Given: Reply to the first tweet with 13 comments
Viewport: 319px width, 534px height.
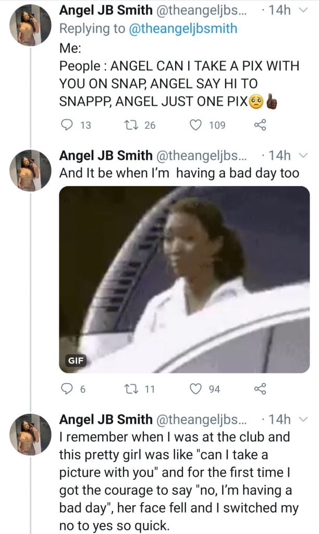Looking at the screenshot, I should click(68, 125).
